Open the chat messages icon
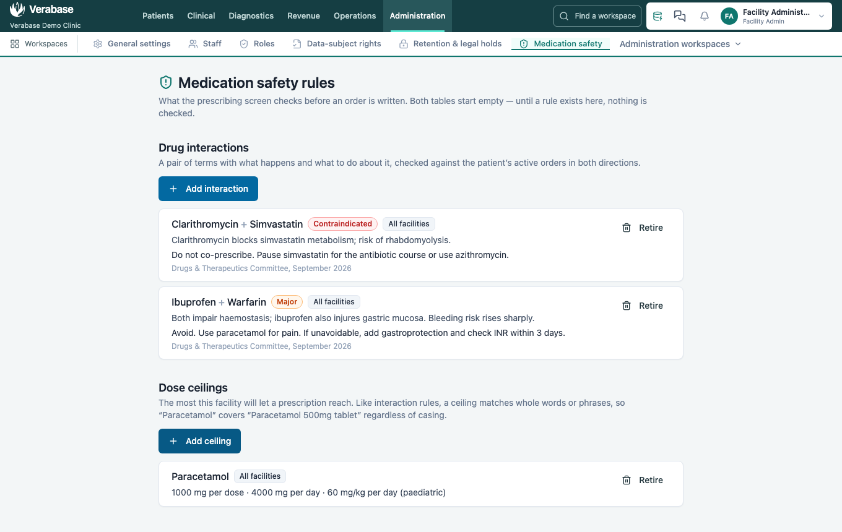 (x=680, y=16)
